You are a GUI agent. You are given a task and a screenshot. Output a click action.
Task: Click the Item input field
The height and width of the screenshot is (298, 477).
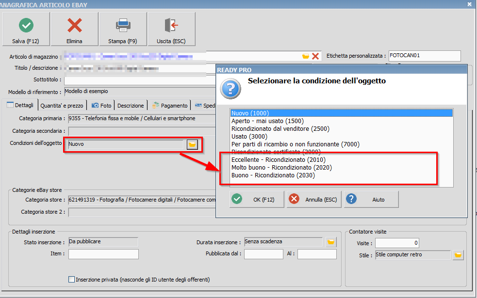tap(103, 254)
